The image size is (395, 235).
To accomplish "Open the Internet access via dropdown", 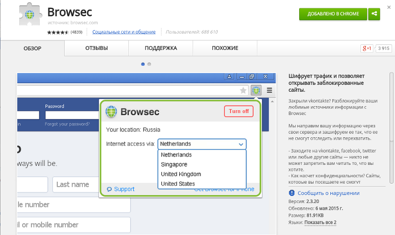I will [x=202, y=144].
